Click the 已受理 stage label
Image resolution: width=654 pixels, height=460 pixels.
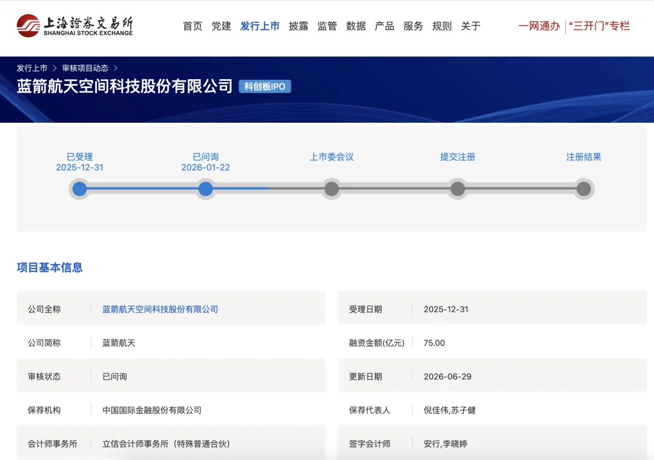click(x=80, y=157)
